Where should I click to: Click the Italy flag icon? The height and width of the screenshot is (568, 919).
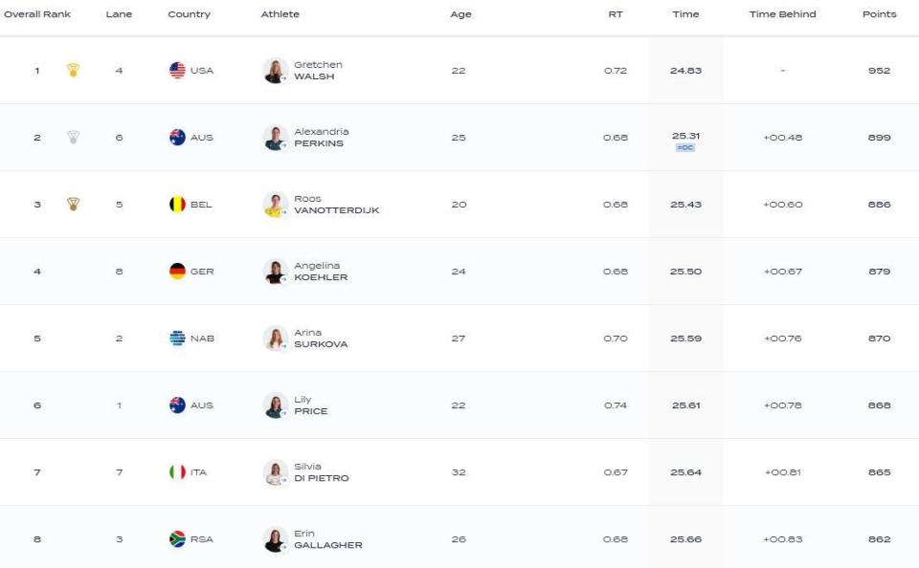[177, 472]
